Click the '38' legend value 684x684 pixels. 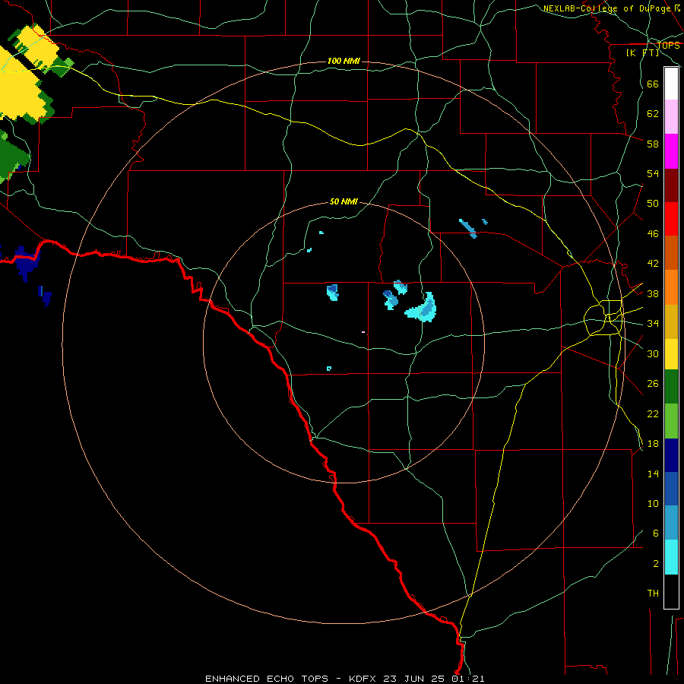coord(653,294)
